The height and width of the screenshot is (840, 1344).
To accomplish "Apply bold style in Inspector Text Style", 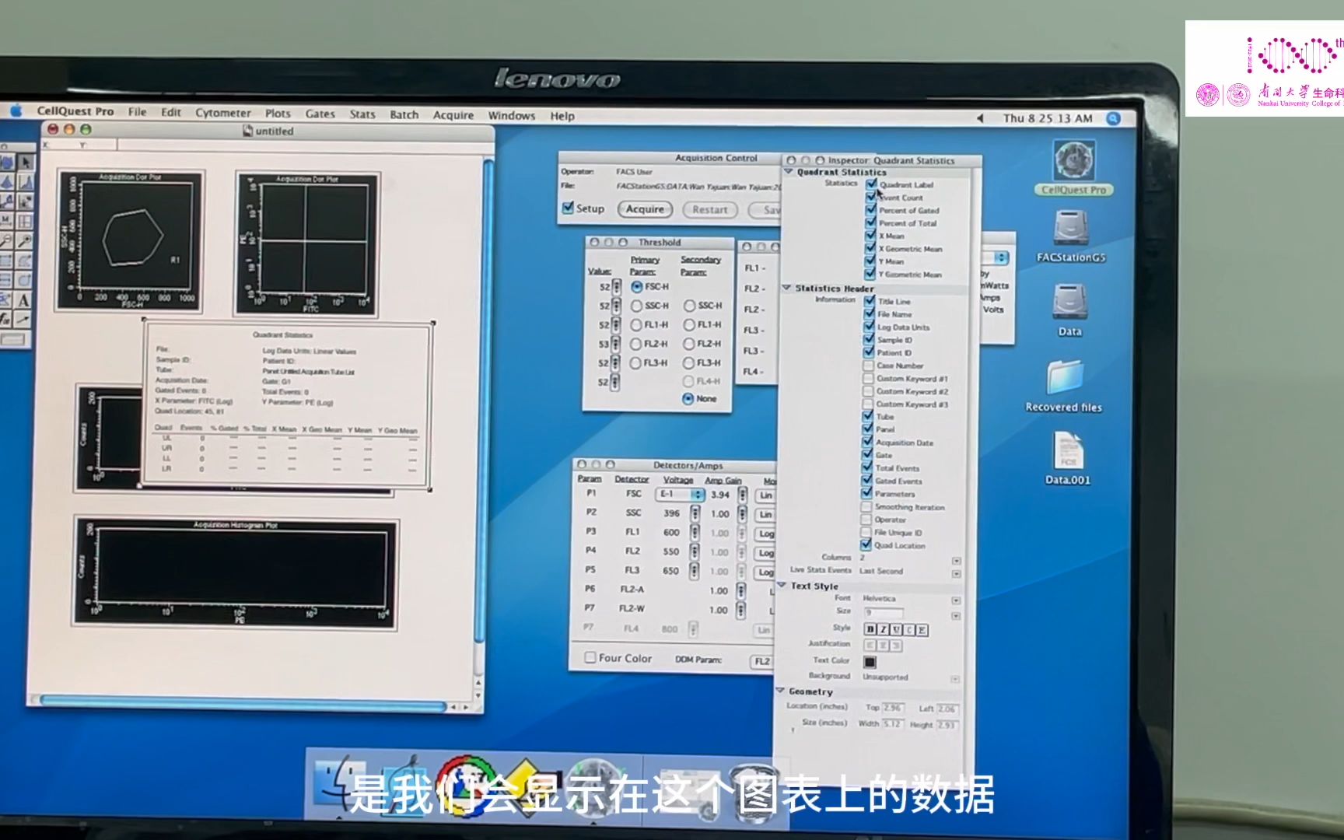I will [870, 629].
